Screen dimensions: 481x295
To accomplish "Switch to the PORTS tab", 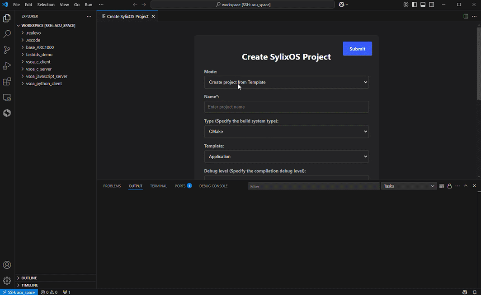I will coord(183,186).
